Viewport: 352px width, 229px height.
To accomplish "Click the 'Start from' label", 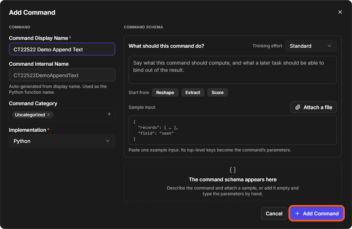I will point(139,92).
